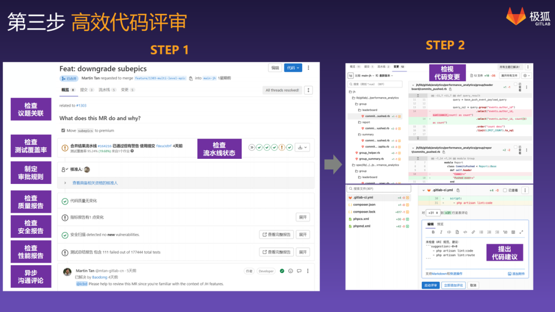The image size is (555, 312).
Task: Toggle the file tree icon beside 比较 main-jh
Action: tap(350, 76)
